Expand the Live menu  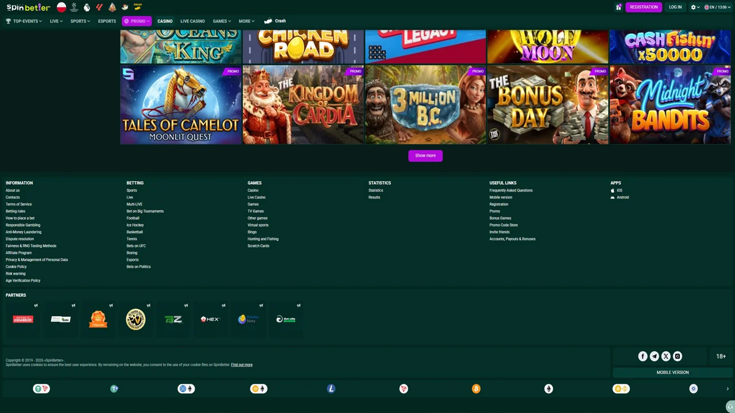(56, 21)
